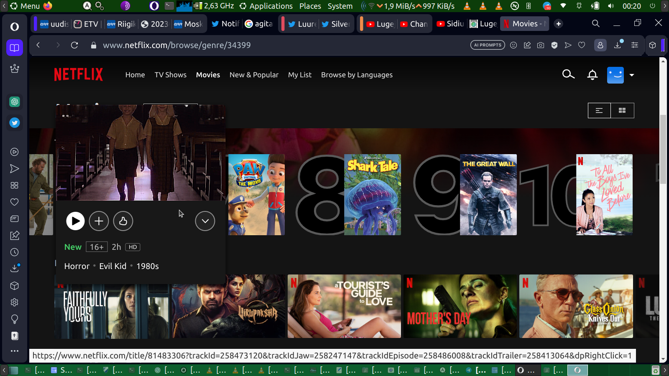This screenshot has width=669, height=376.
Task: Take a snapshot with camera icon
Action: pyautogui.click(x=541, y=45)
